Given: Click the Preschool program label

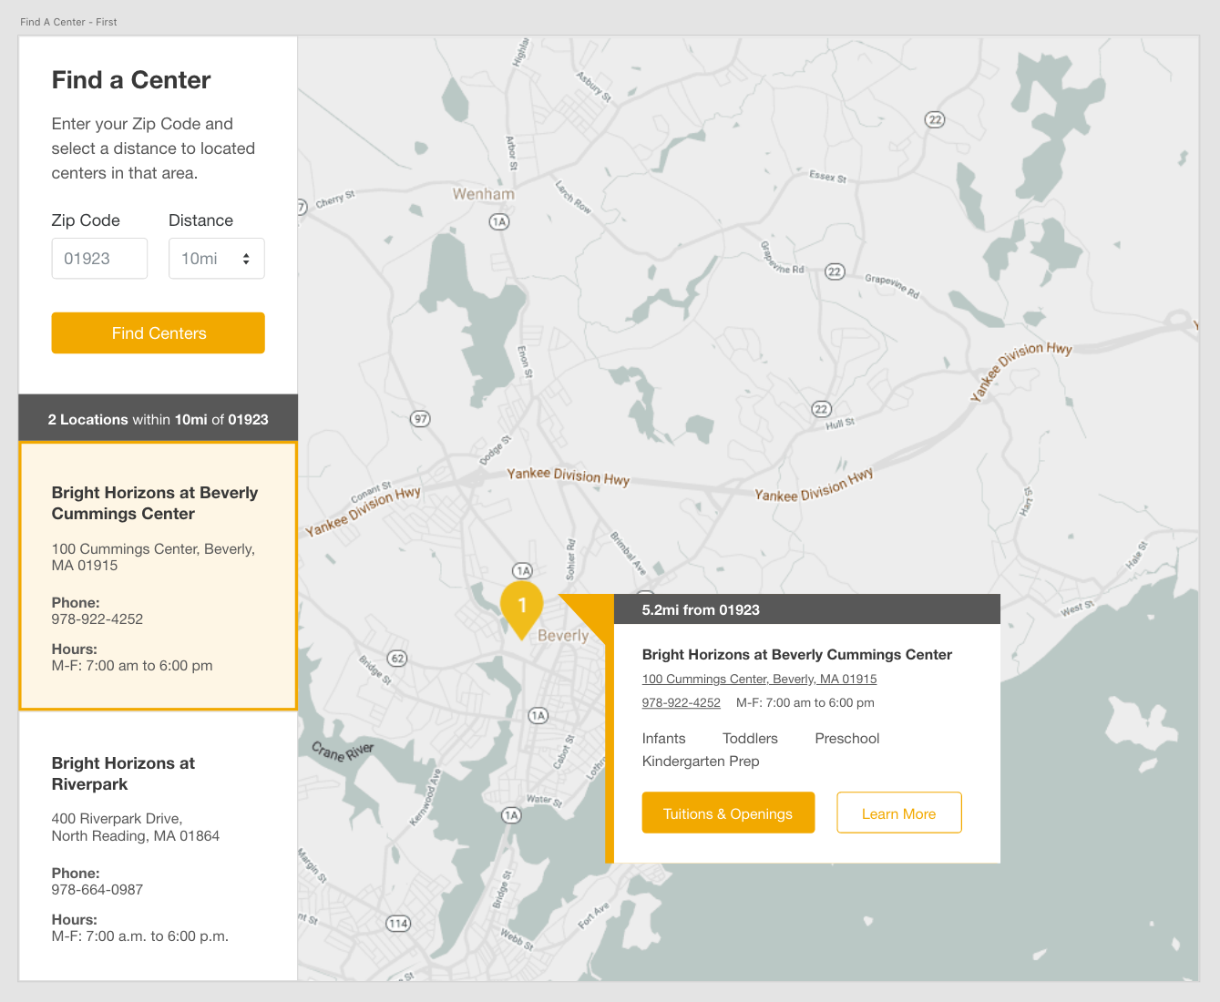Looking at the screenshot, I should [x=847, y=739].
